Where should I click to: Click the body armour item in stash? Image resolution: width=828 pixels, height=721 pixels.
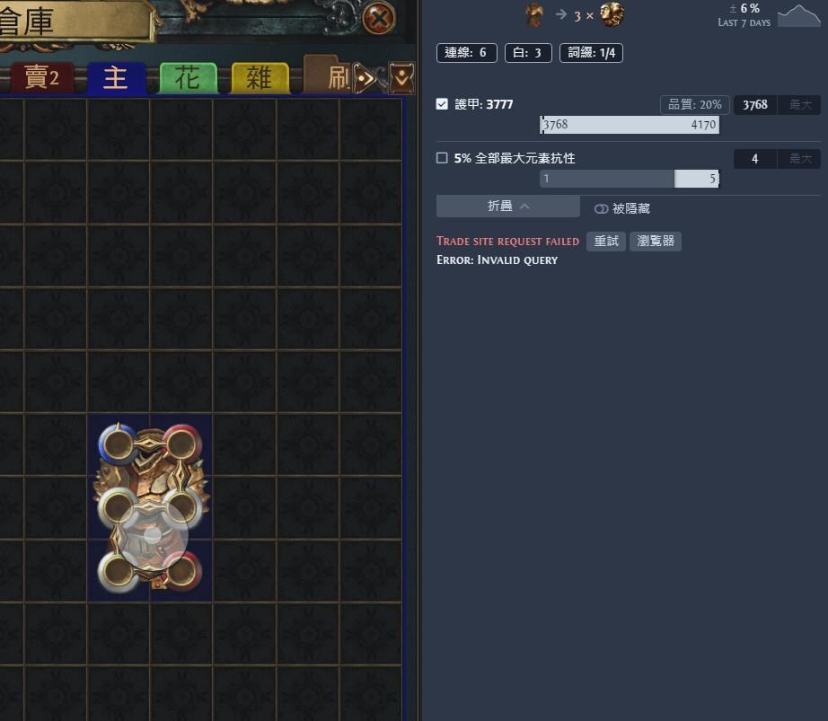pyautogui.click(x=150, y=508)
